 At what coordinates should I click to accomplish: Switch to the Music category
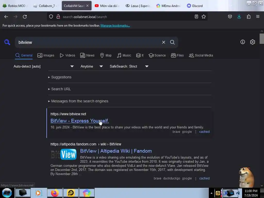pyautogui.click(x=124, y=55)
